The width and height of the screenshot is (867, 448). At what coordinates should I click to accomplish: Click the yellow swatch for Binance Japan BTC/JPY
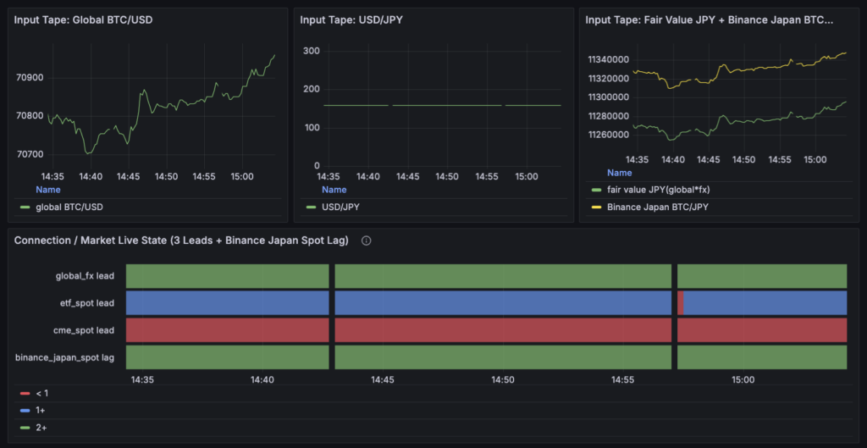coord(596,207)
